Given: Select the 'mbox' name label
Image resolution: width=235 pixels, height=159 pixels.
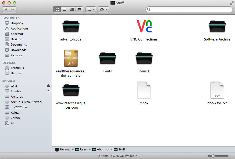Looking at the screenshot, I should pos(144,103).
